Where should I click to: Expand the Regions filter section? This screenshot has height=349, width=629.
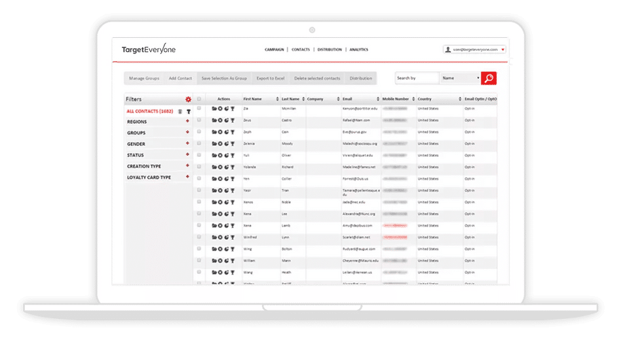[x=187, y=121]
